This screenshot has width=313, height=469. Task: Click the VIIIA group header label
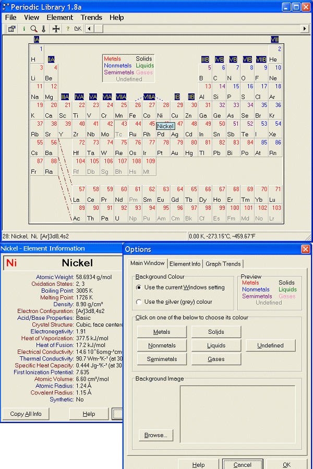click(149, 97)
